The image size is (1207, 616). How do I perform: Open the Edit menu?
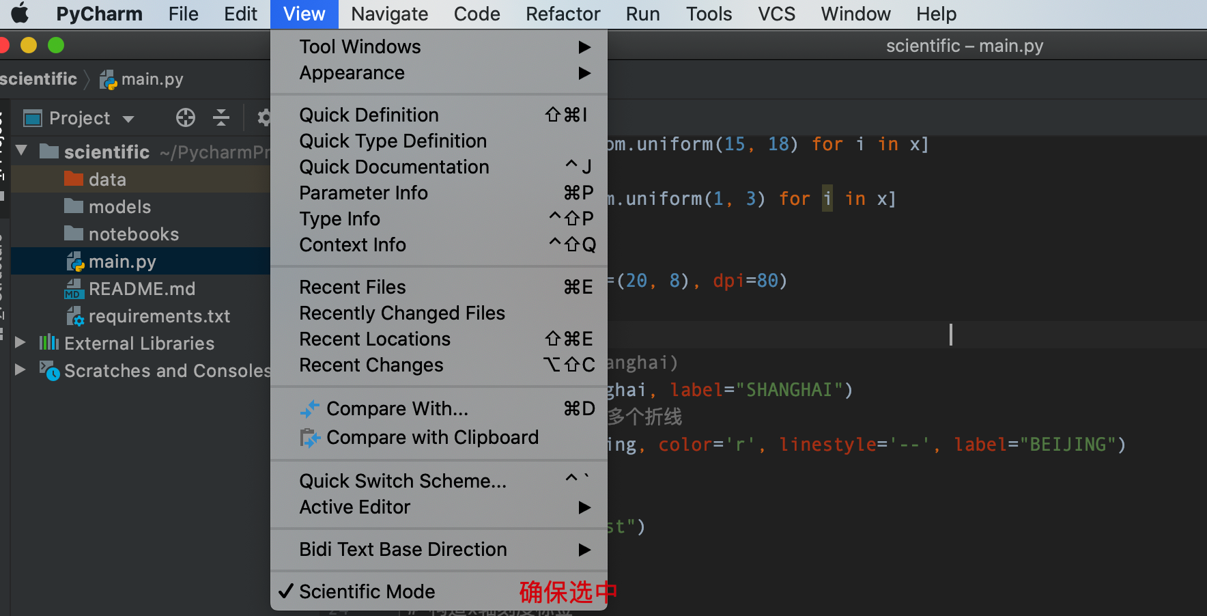(240, 14)
